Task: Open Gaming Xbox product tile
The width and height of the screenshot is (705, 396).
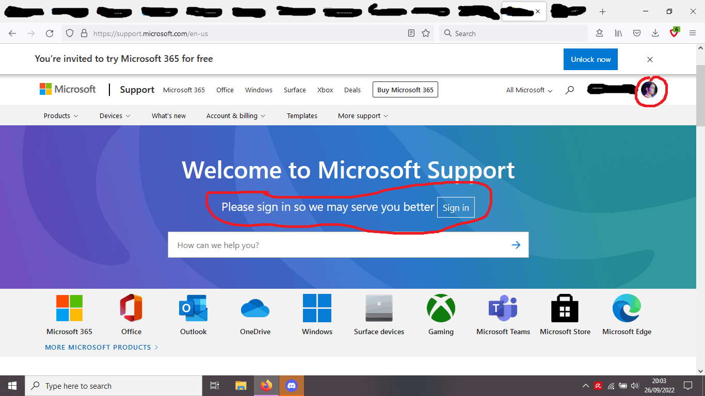Action: coord(441,315)
